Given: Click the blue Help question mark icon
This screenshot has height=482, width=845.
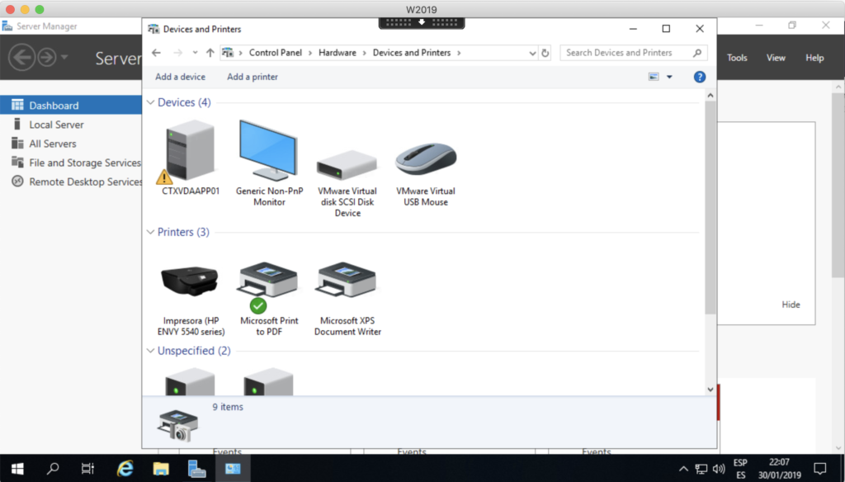Looking at the screenshot, I should coord(699,77).
